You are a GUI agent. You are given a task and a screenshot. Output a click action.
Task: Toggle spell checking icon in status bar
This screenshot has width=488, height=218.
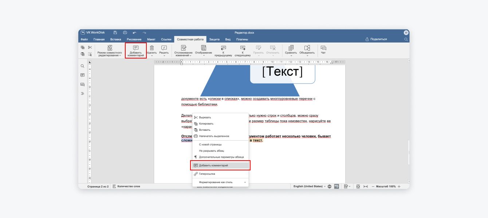tap(337, 186)
